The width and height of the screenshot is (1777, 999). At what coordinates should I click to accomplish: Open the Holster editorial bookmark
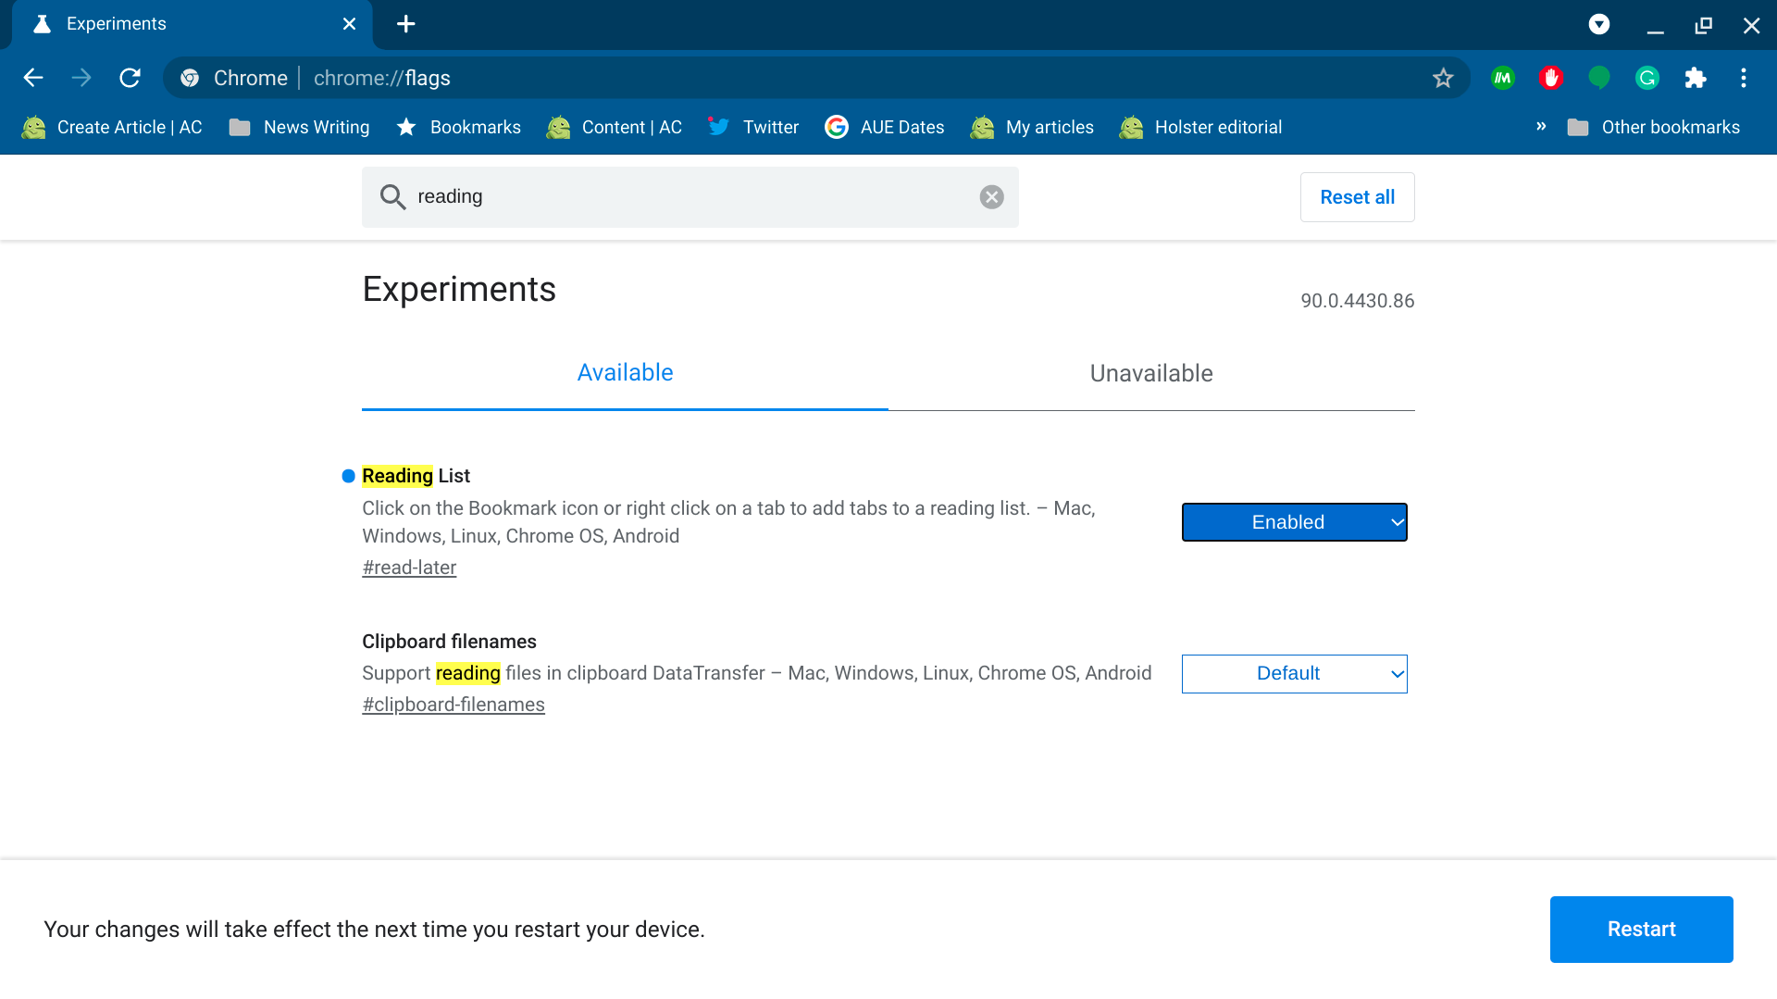coord(1200,128)
